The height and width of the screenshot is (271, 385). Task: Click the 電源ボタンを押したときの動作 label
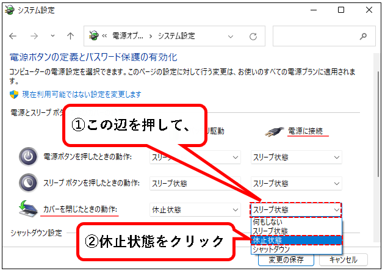(x=88, y=157)
